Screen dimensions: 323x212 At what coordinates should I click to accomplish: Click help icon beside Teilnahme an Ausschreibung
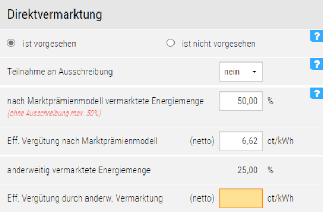tap(316, 64)
